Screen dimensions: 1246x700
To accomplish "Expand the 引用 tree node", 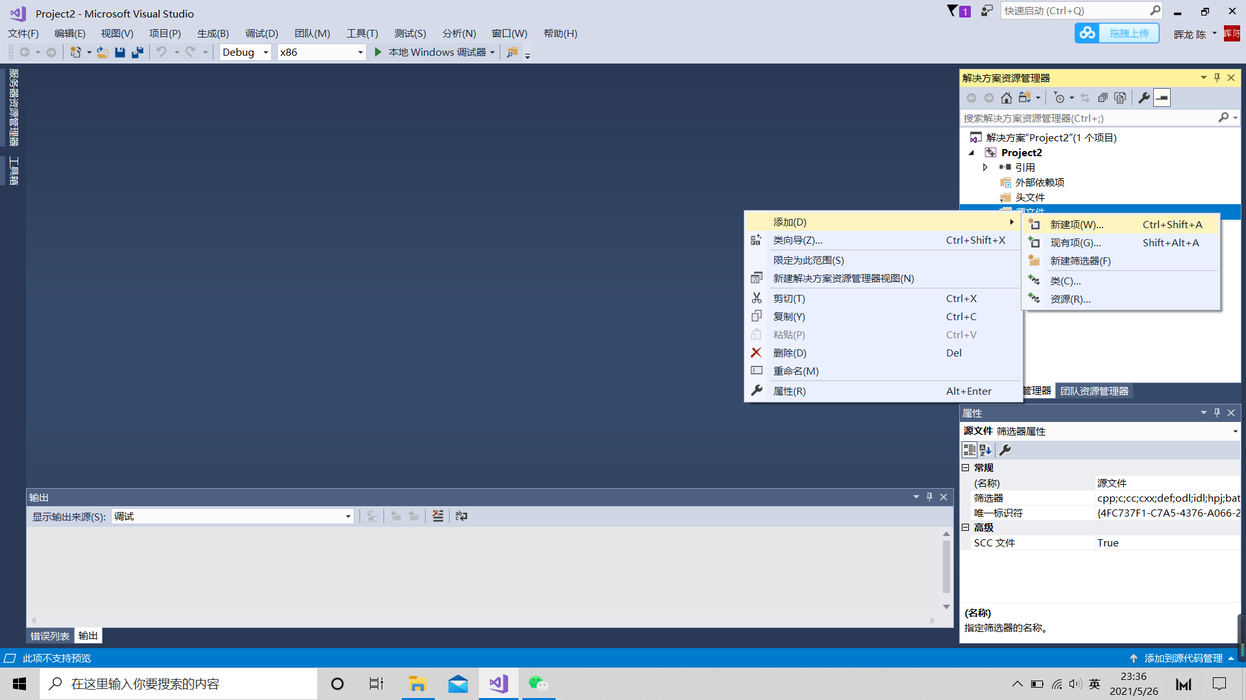I will (985, 167).
